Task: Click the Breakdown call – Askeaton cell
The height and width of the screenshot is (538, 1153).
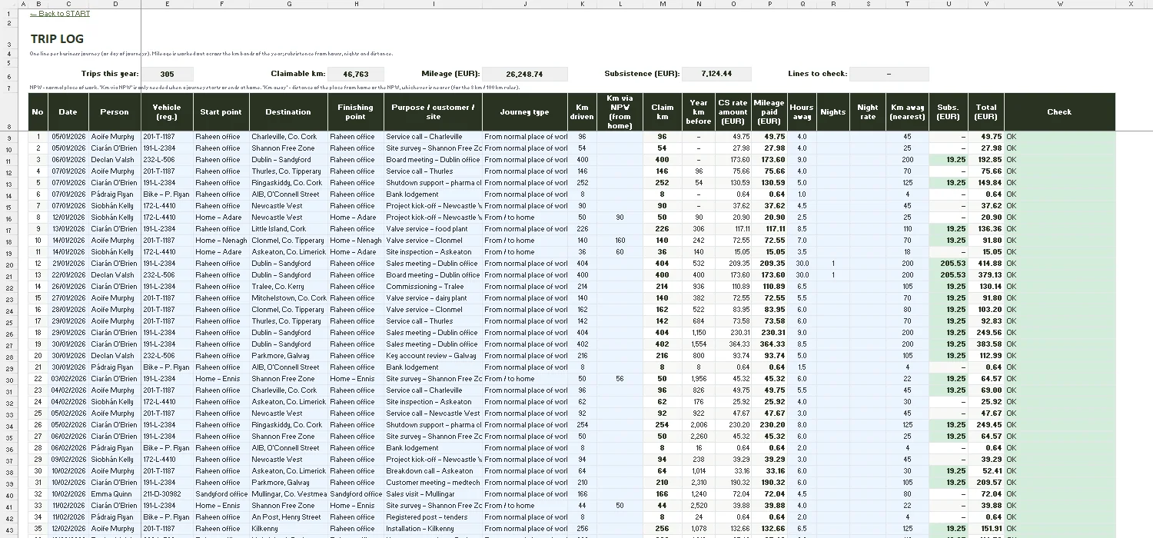Action: coord(433,471)
